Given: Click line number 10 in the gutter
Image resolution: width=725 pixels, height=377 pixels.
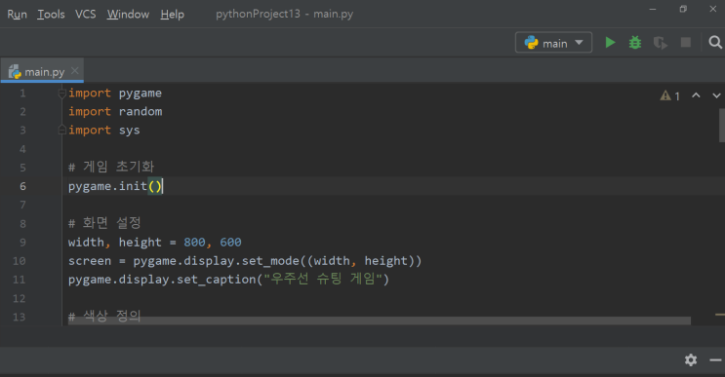Looking at the screenshot, I should coord(19,261).
